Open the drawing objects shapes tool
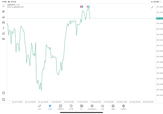Image resolution: width=163 pixels, height=114 pixels. [x=4, y=33]
